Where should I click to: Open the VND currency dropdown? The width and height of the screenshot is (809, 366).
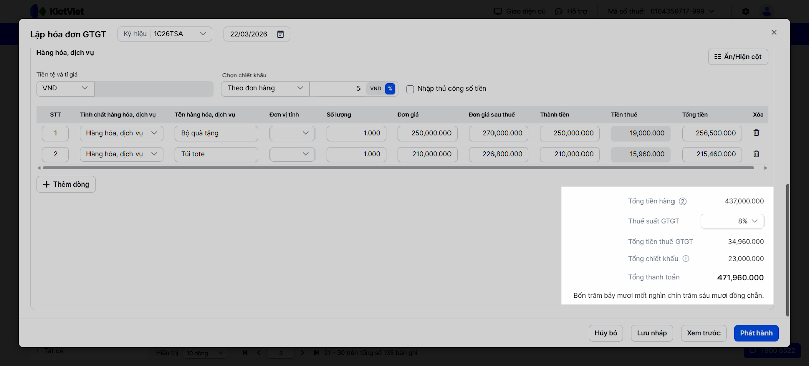pyautogui.click(x=65, y=88)
